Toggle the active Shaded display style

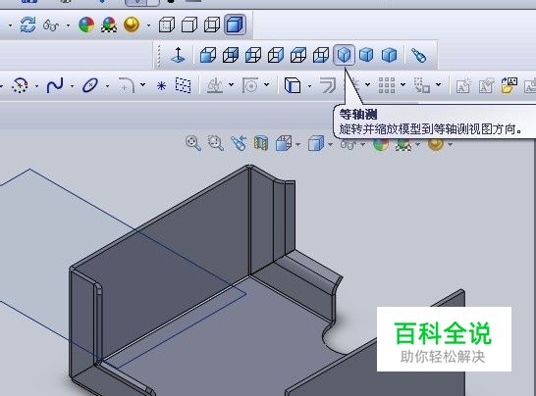(x=235, y=25)
